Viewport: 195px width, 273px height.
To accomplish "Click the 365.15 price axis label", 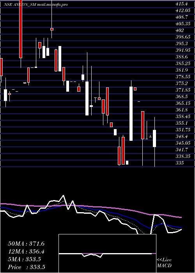I will (183, 103).
